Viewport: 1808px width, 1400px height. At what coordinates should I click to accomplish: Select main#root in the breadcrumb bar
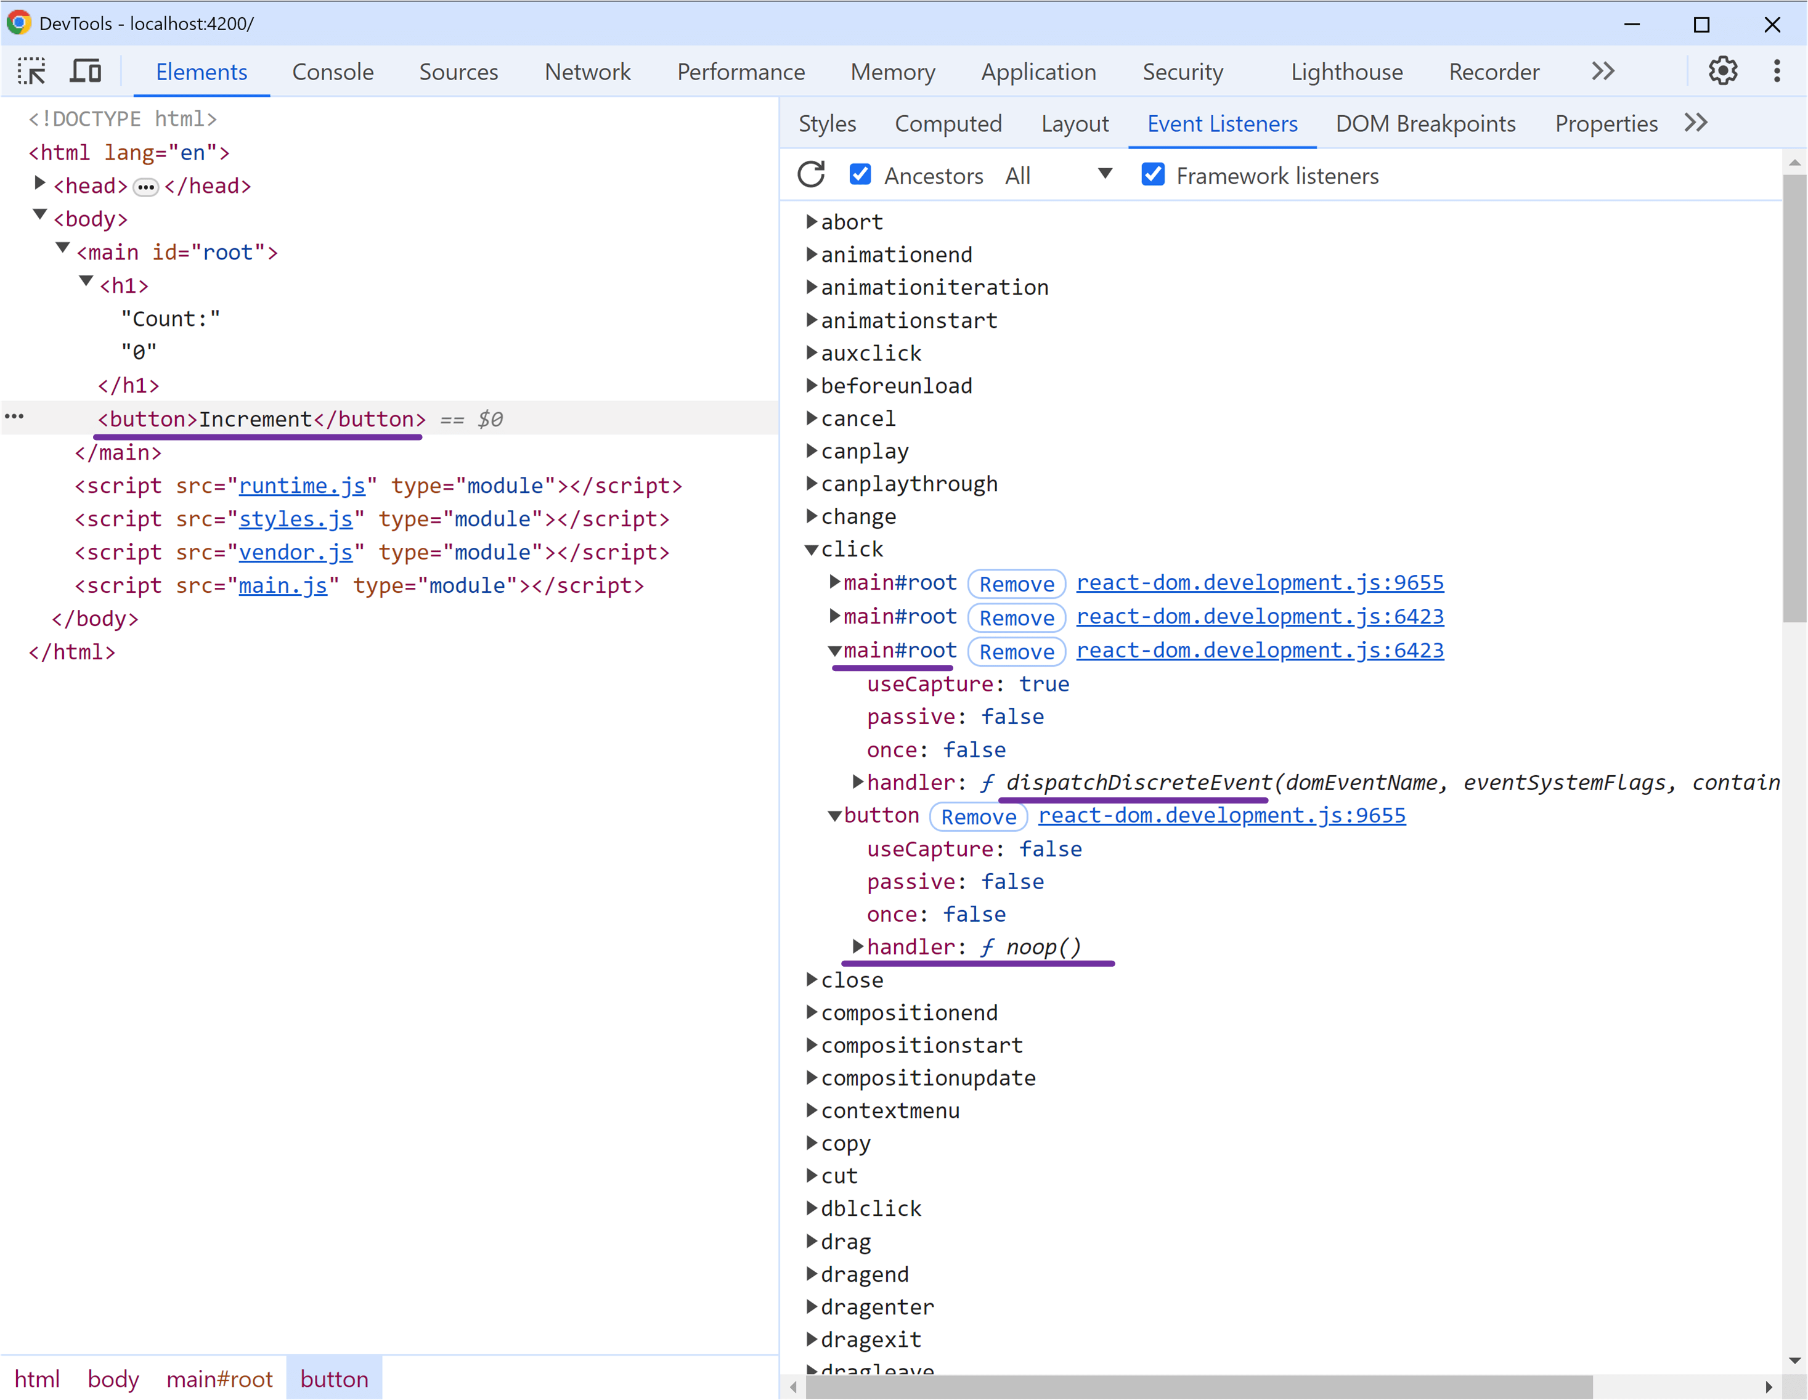coord(219,1378)
